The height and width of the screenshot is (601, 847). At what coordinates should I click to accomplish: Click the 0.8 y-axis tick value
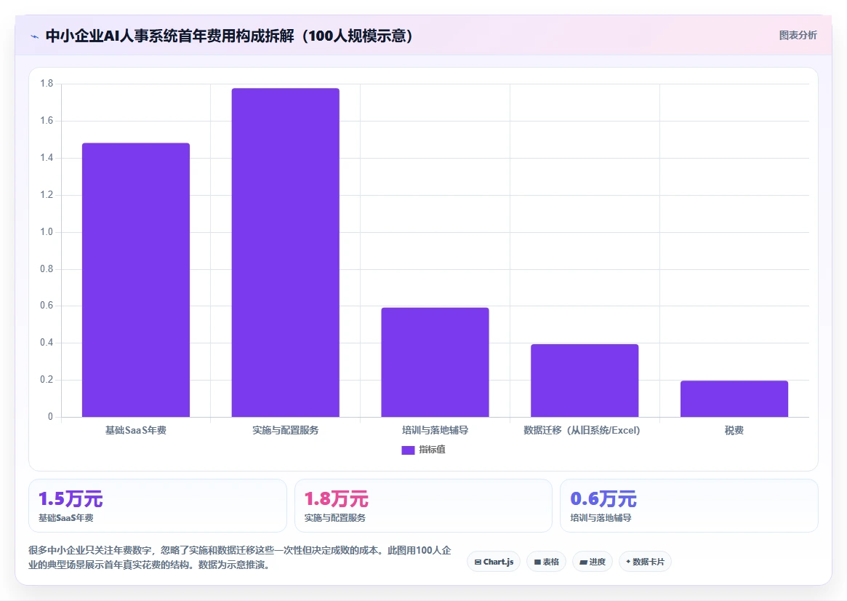coord(47,268)
